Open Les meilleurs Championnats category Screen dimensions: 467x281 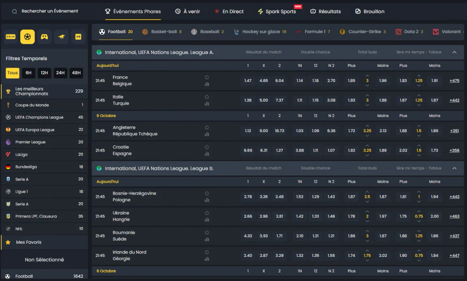click(44, 91)
